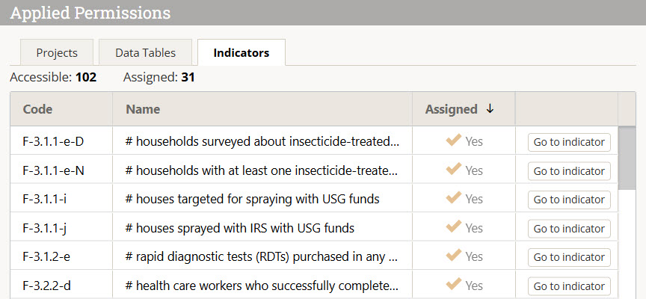Select the Indicators tab
This screenshot has width=646, height=299.
click(x=241, y=53)
